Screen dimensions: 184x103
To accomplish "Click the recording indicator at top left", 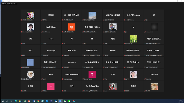I will (x=9, y=4).
